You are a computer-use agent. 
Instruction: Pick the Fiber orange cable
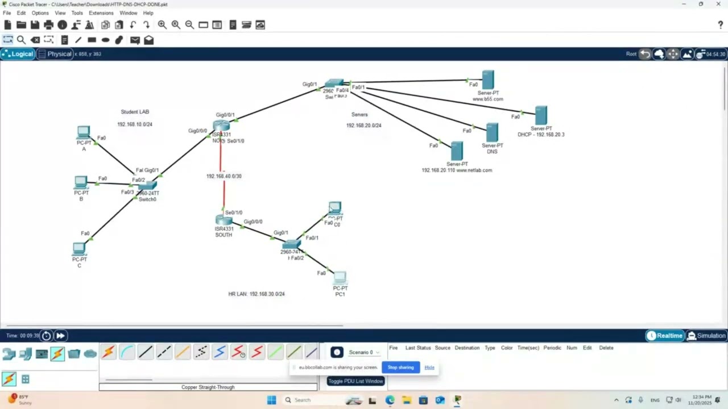(x=183, y=352)
